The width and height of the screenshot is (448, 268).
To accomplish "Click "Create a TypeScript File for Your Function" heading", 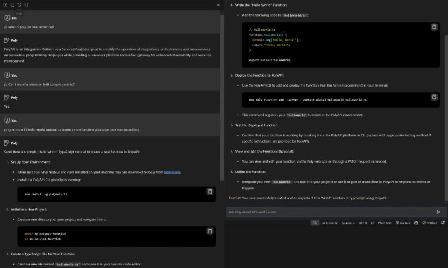I will point(43,254).
